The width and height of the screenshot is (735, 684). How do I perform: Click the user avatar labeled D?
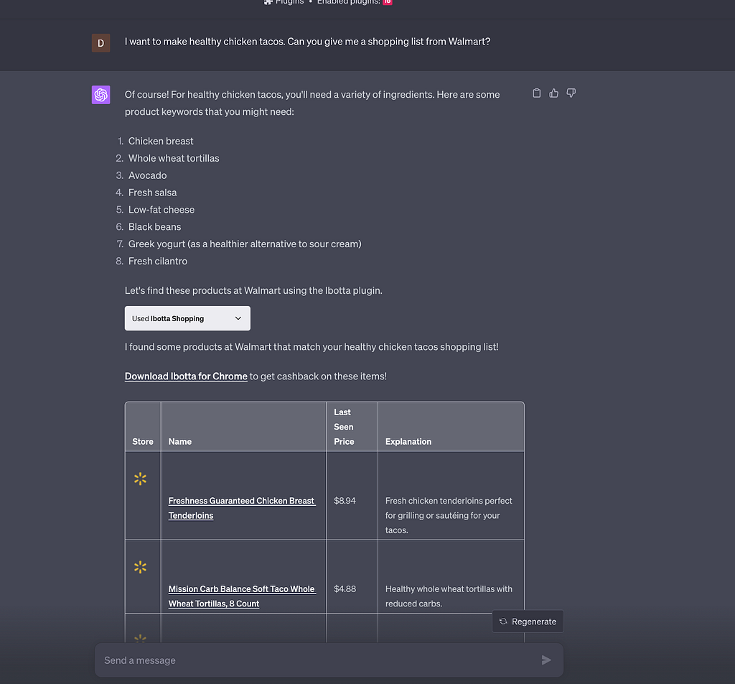pos(100,43)
